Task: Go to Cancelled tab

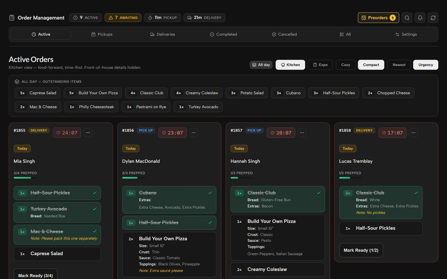Action: pyautogui.click(x=284, y=34)
